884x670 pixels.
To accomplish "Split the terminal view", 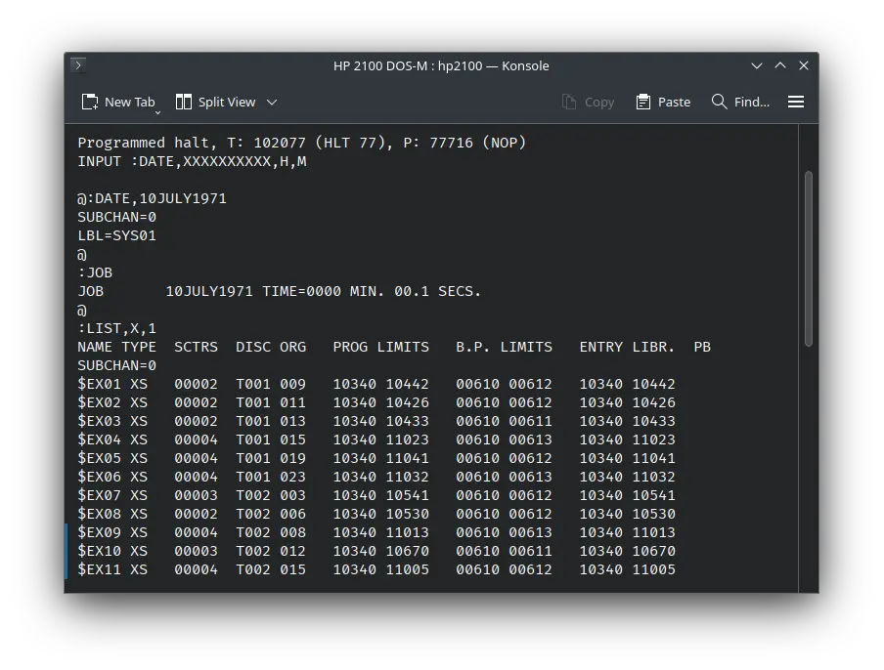I will coord(215,102).
